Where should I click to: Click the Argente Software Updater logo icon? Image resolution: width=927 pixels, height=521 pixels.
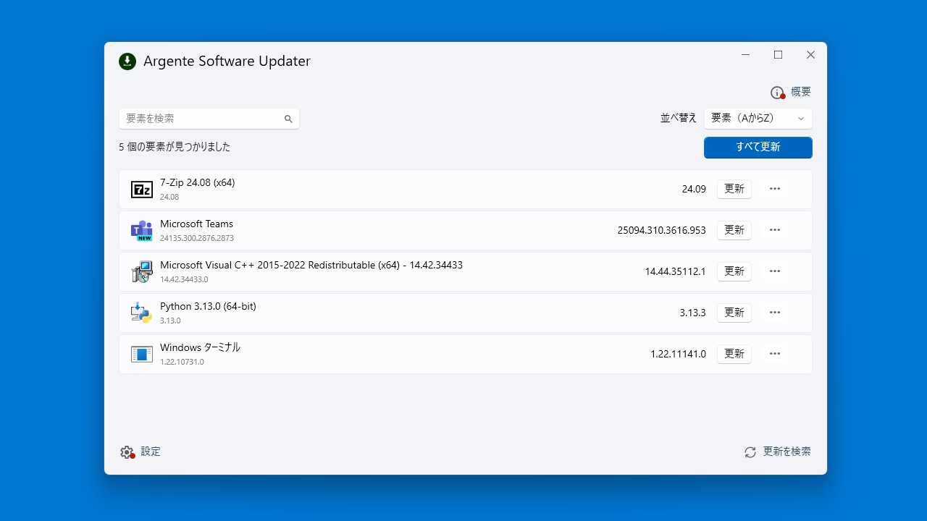127,62
